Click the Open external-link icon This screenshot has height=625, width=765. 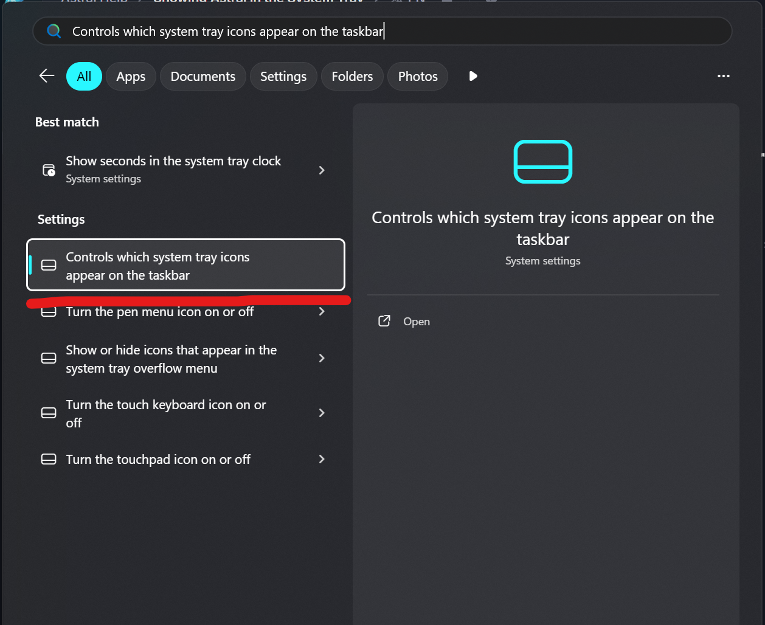point(384,321)
